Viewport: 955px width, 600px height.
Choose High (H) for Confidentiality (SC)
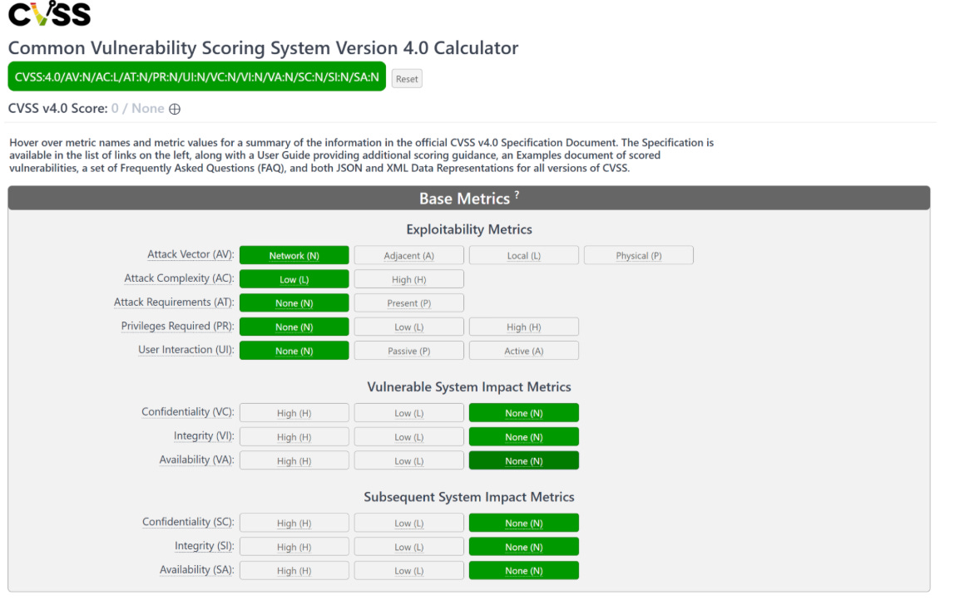pyautogui.click(x=294, y=524)
